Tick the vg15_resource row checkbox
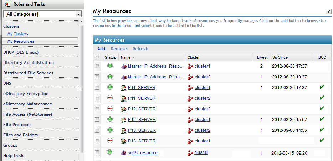Image resolution: width=333 pixels, height=161 pixels. tap(97, 153)
